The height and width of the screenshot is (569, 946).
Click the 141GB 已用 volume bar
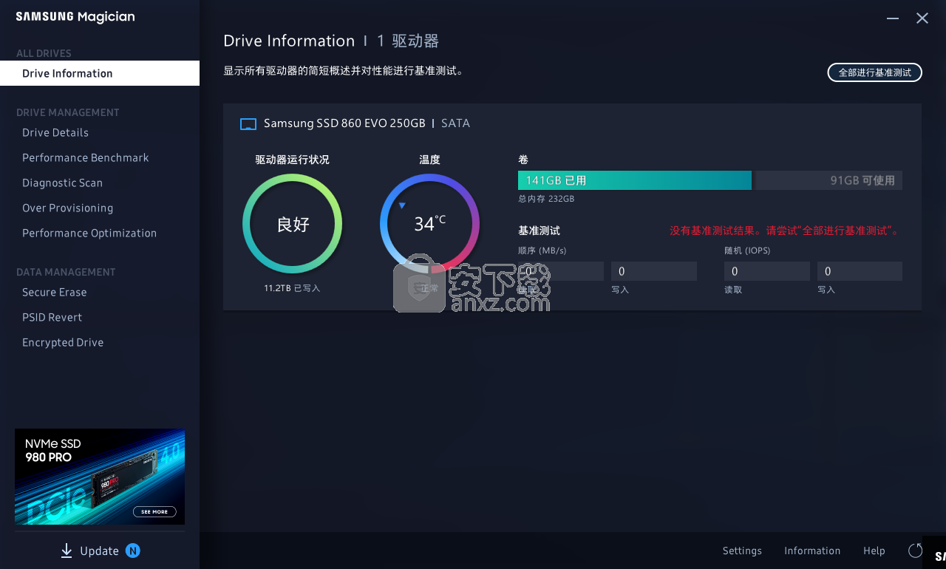[635, 180]
